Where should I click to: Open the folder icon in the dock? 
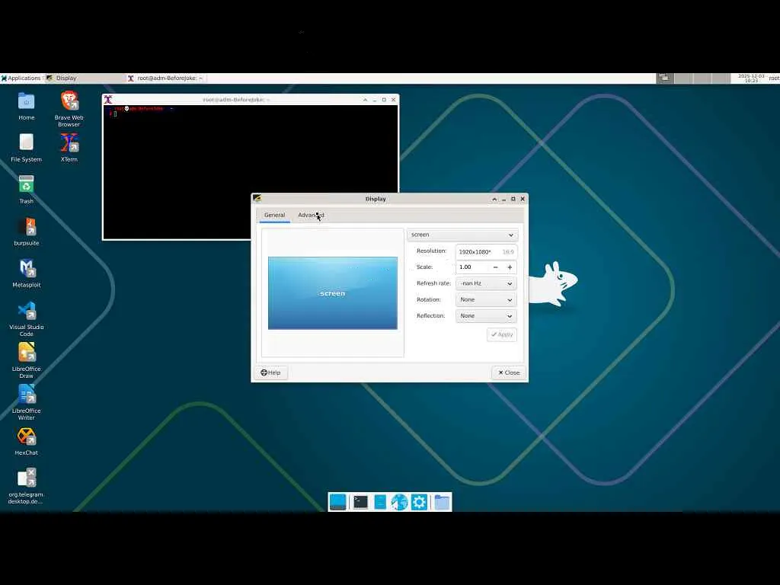[x=442, y=502]
